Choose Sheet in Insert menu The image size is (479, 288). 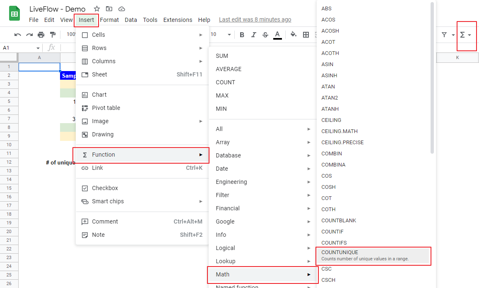[x=142, y=74]
